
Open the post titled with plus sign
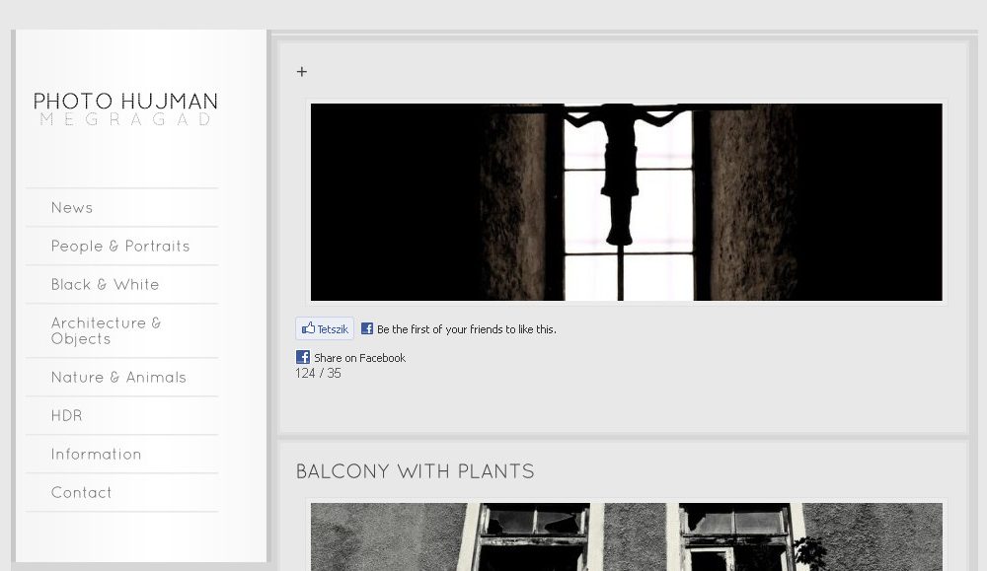302,72
